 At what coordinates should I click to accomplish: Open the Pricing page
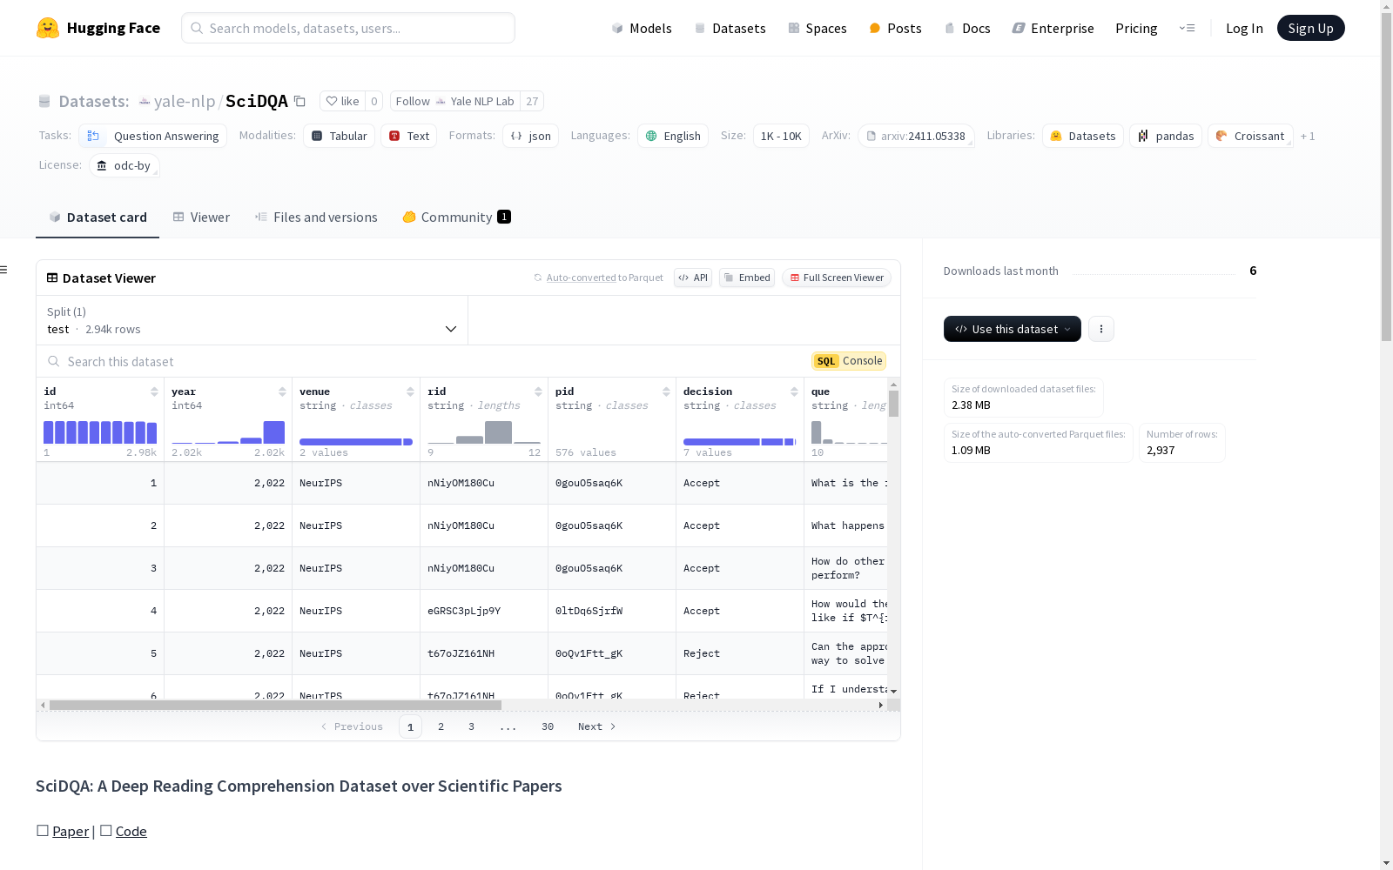coord(1136,28)
